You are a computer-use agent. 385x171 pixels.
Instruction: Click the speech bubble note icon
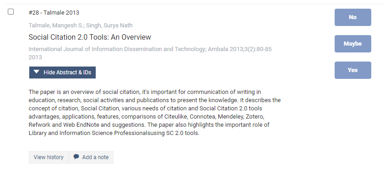pyautogui.click(x=76, y=157)
